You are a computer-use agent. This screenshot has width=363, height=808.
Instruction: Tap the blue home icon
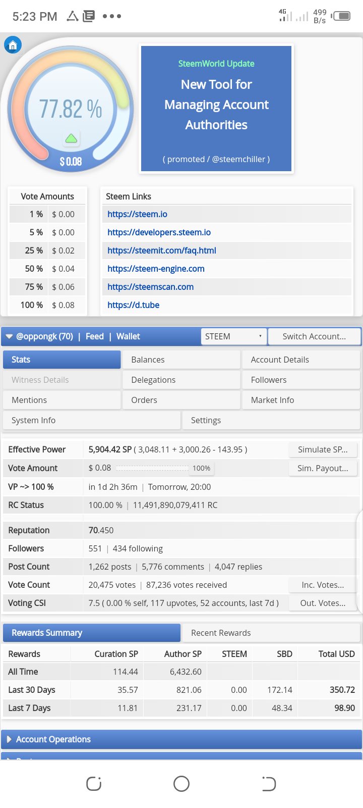coord(13,45)
